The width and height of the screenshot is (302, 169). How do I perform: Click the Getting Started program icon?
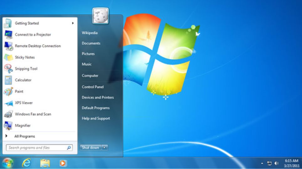[8, 23]
